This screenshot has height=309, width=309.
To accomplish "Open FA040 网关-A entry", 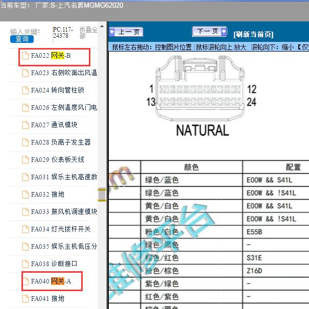I will [51, 281].
